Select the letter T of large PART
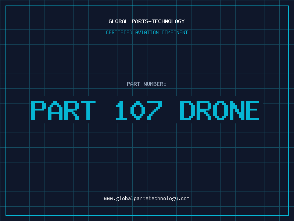This screenshot has width=294, height=221. click(x=88, y=110)
